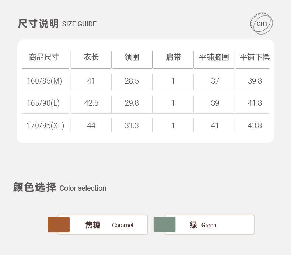Click the 肩带 column header
Viewport: 291px width, 255px height.
tap(173, 57)
